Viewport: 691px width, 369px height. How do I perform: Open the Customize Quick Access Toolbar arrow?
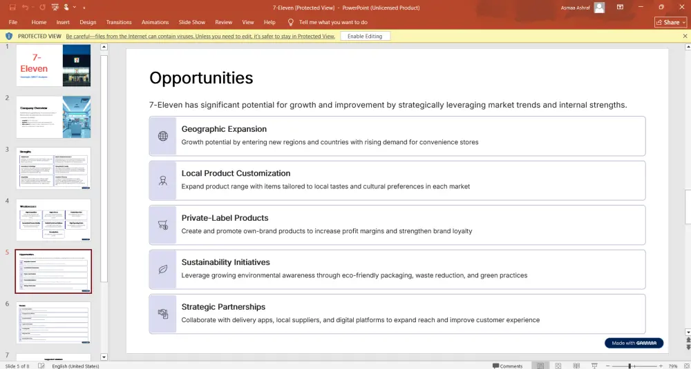[x=84, y=8]
